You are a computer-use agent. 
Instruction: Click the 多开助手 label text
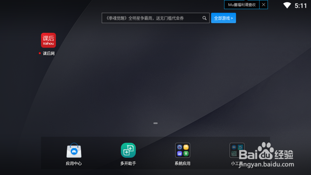pyautogui.click(x=128, y=163)
